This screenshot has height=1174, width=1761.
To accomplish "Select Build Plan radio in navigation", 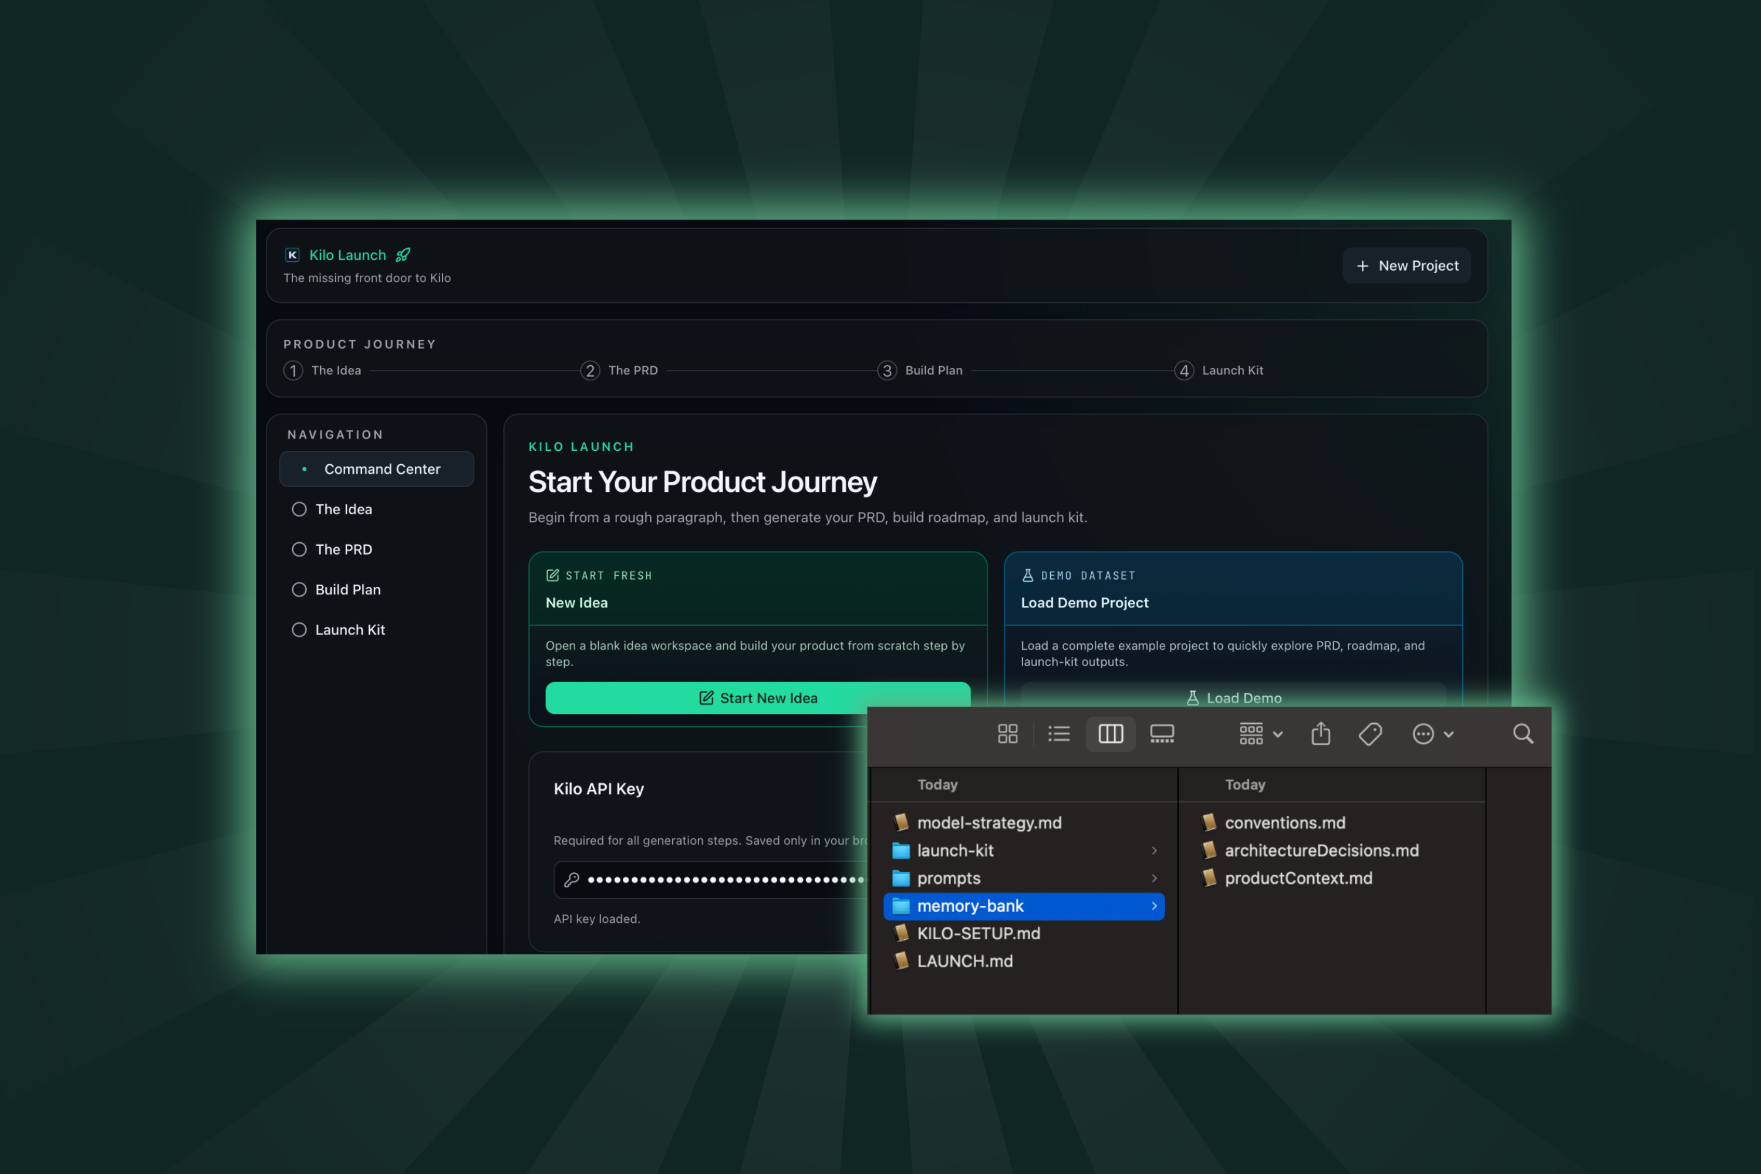I will 299,590.
